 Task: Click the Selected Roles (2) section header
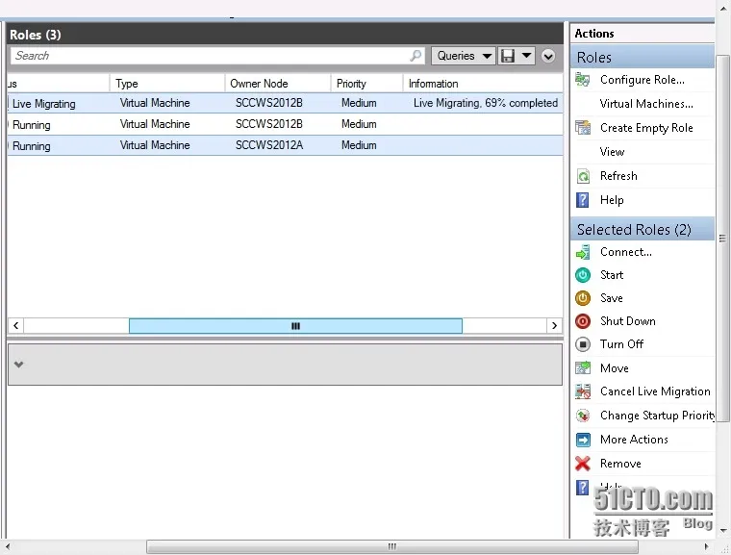(x=642, y=230)
